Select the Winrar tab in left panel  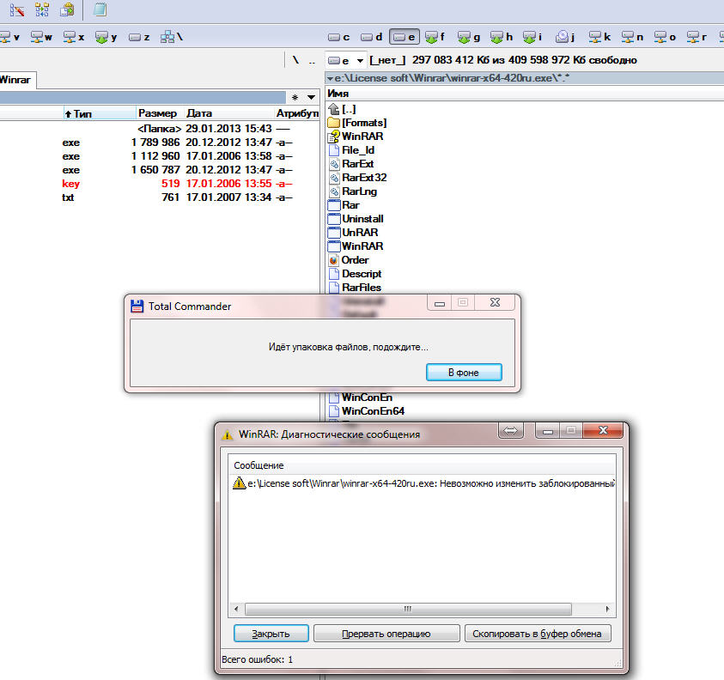tap(16, 80)
